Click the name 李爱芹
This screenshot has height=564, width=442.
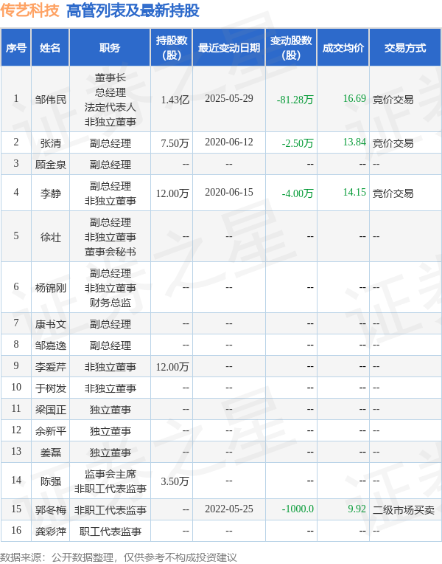(51, 367)
